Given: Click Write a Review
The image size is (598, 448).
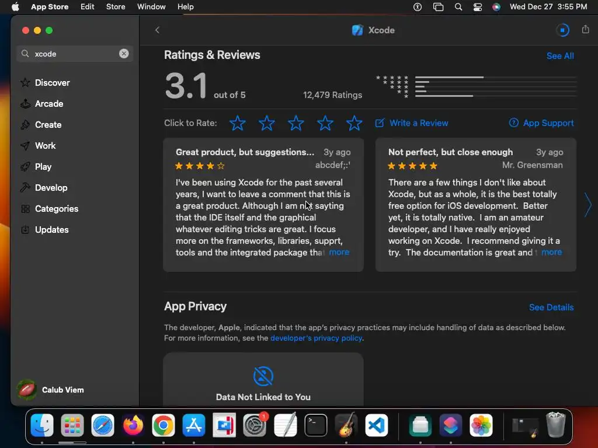Looking at the screenshot, I should 412,123.
